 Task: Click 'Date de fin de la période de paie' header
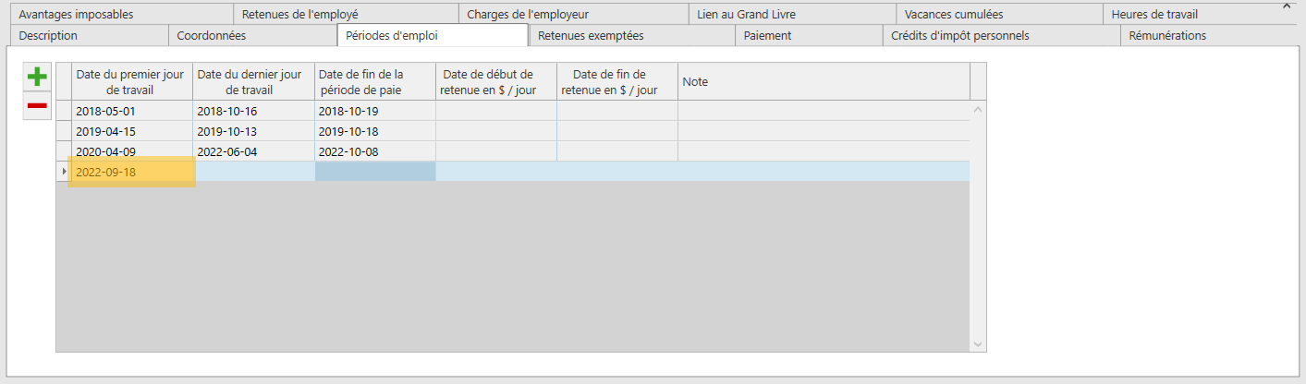(374, 82)
